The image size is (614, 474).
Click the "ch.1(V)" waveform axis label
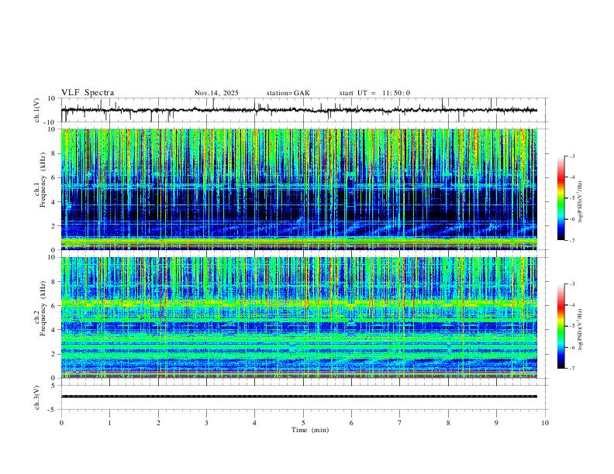click(x=37, y=110)
